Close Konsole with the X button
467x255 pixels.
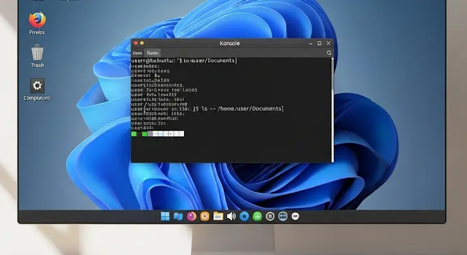pos(329,43)
